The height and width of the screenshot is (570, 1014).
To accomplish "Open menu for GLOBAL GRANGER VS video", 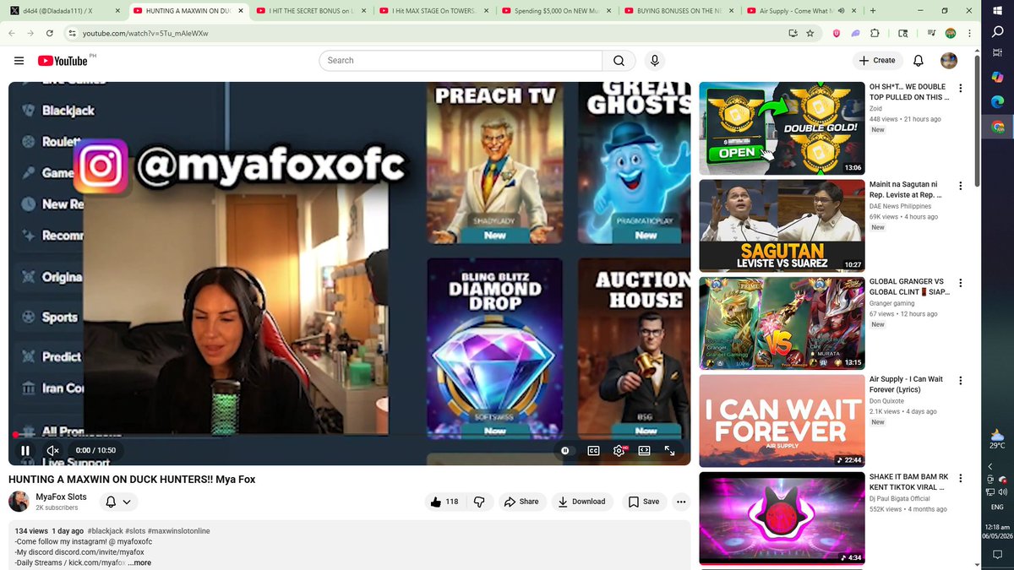I will pyautogui.click(x=960, y=283).
